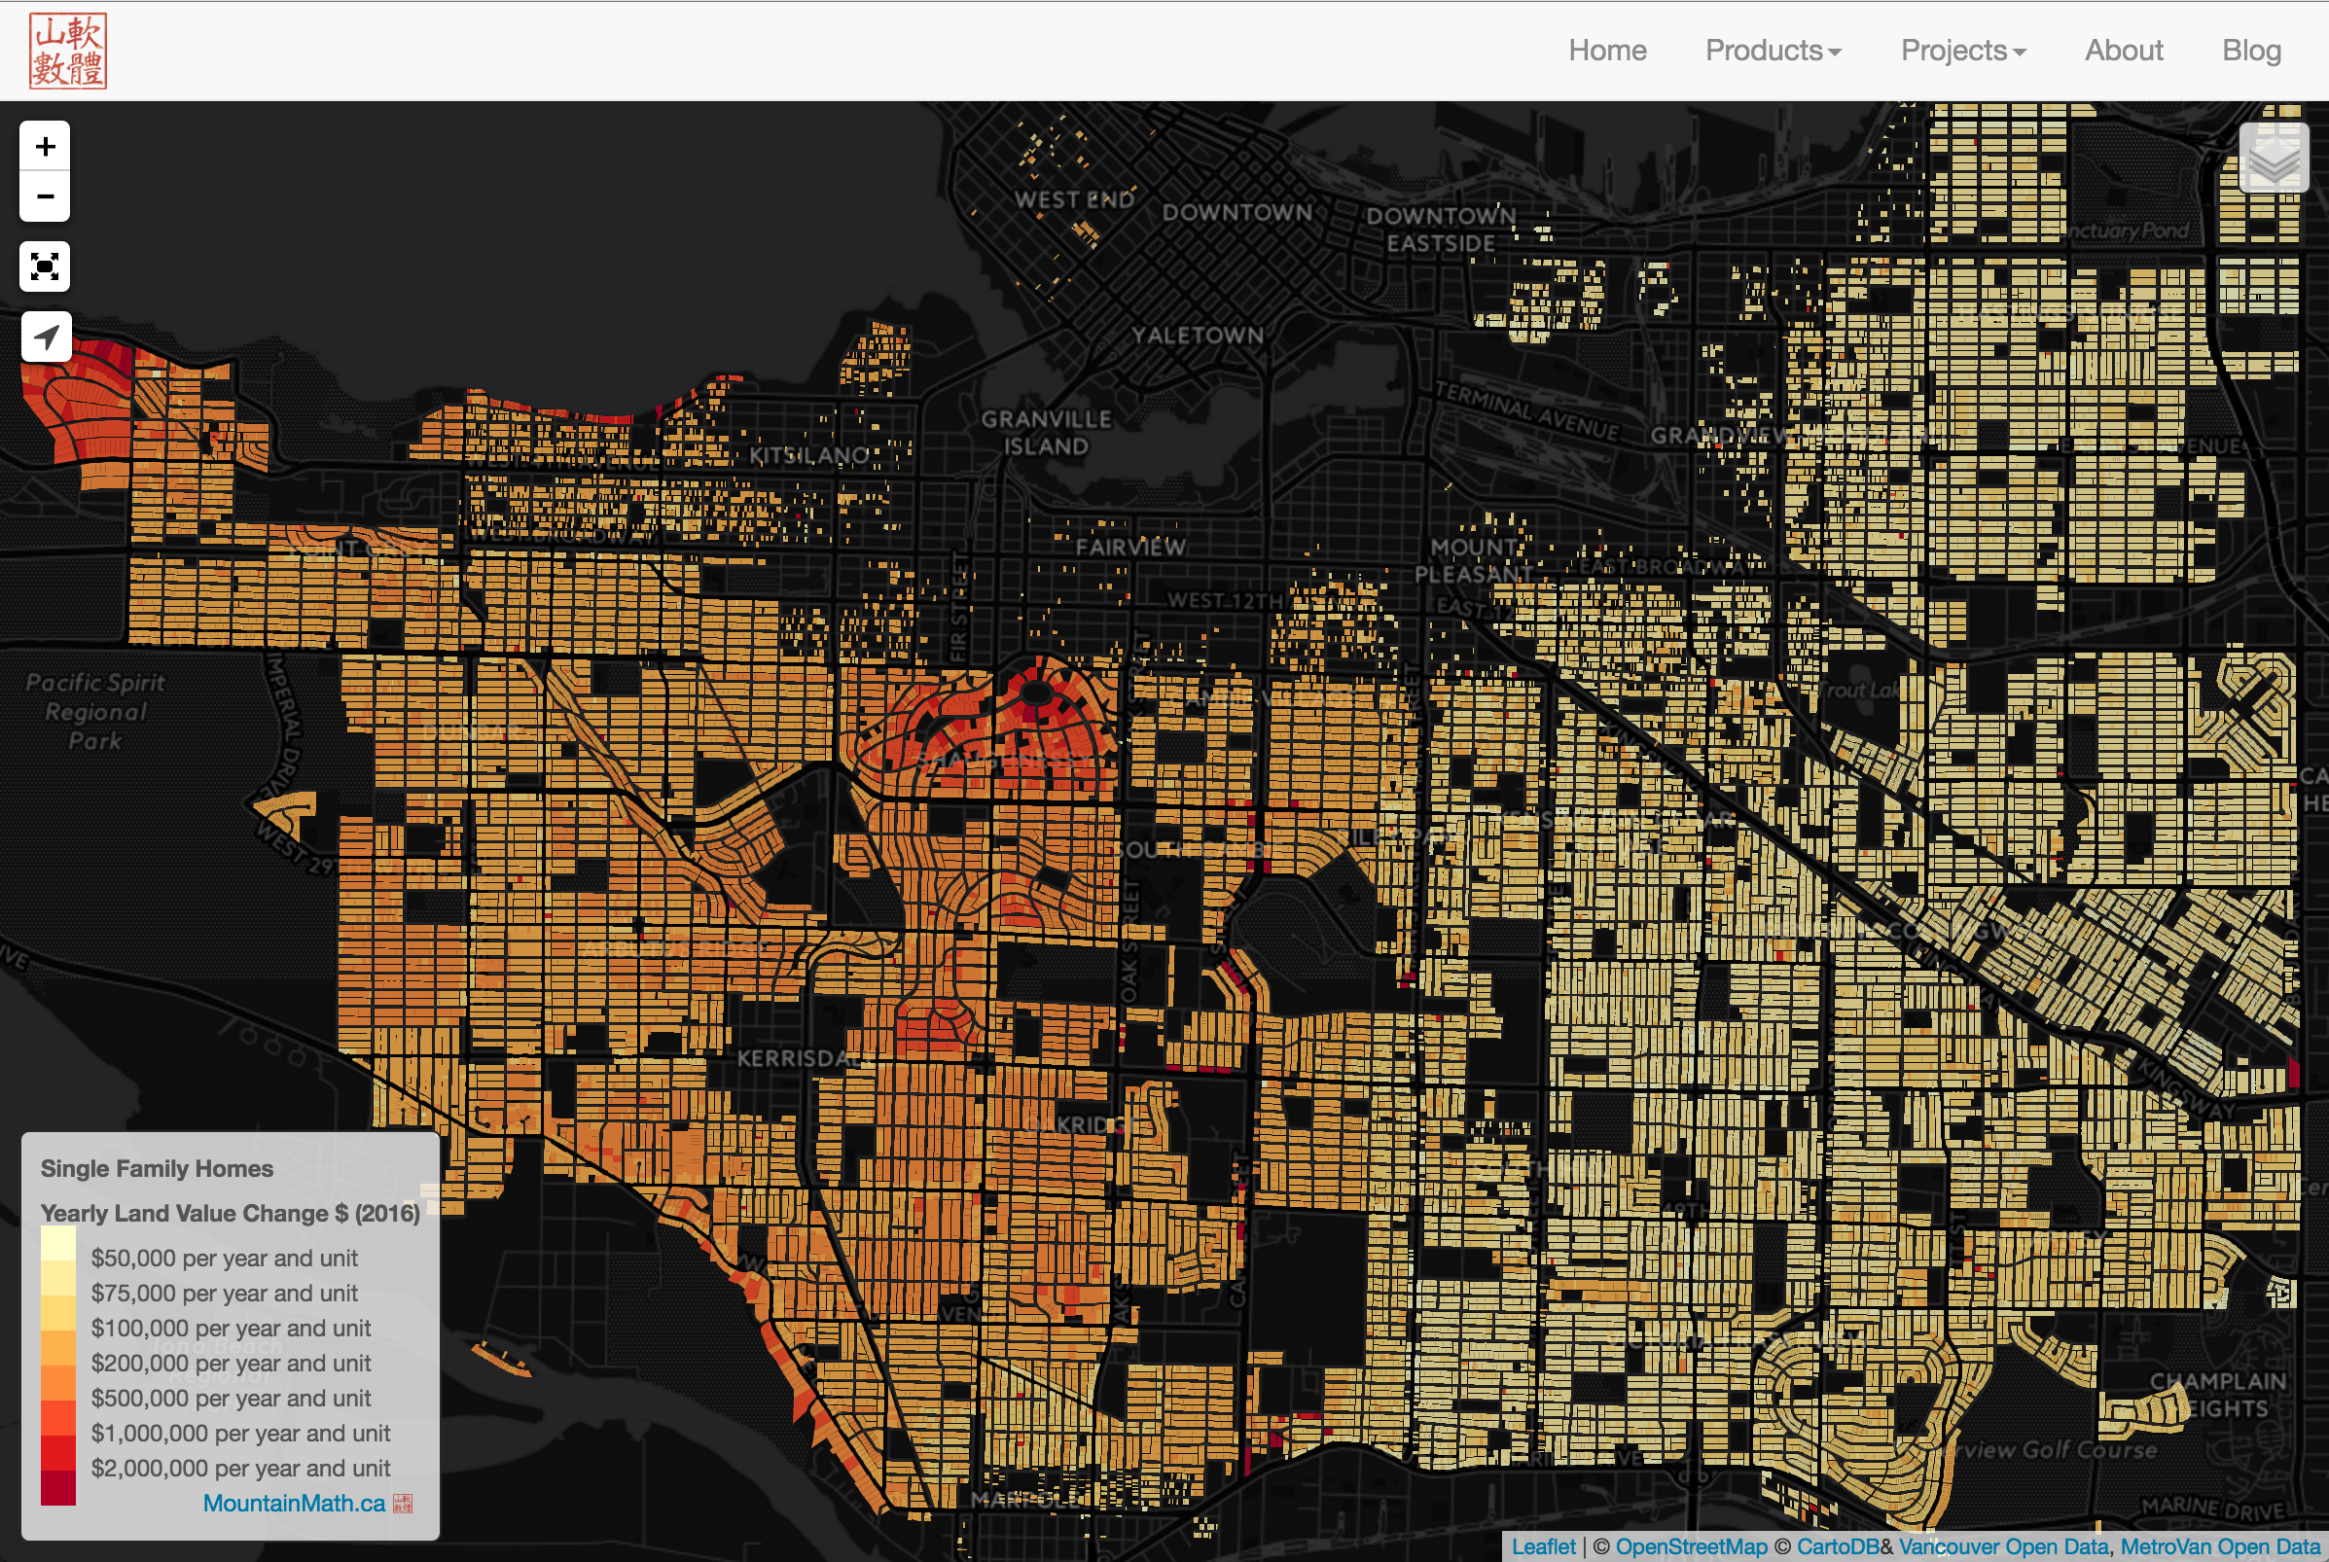The height and width of the screenshot is (1562, 2329).
Task: Click the map zoom in plus button
Action: (45, 148)
